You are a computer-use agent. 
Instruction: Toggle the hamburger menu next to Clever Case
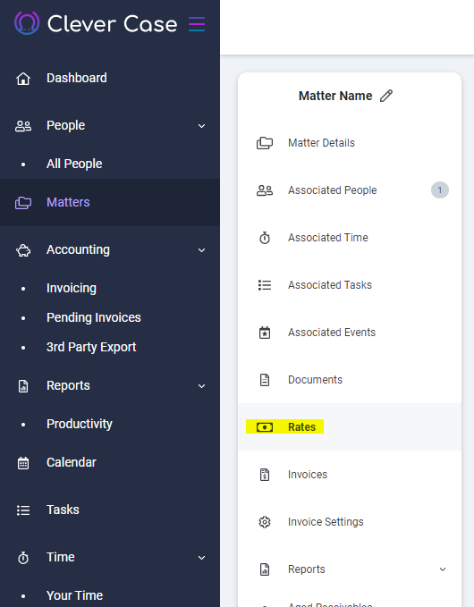[x=197, y=24]
